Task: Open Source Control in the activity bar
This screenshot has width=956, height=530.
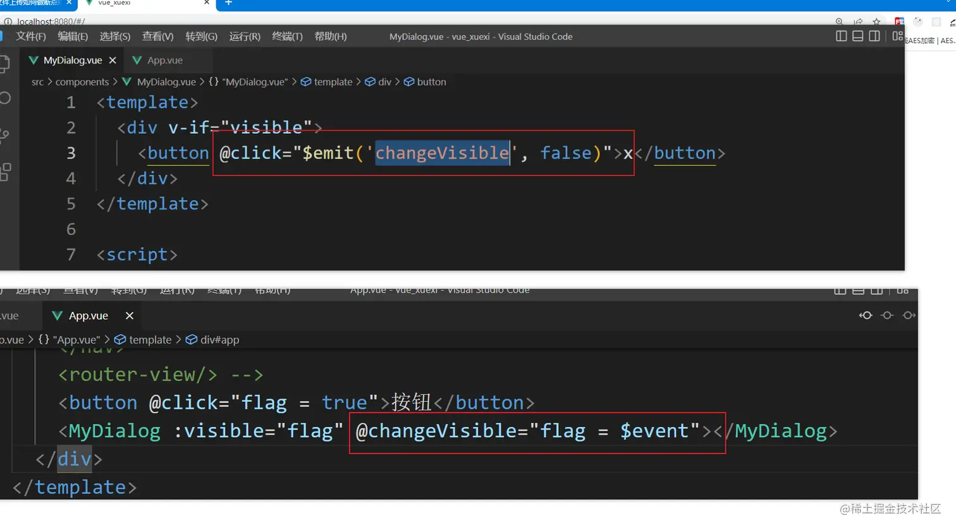Action: [4, 135]
